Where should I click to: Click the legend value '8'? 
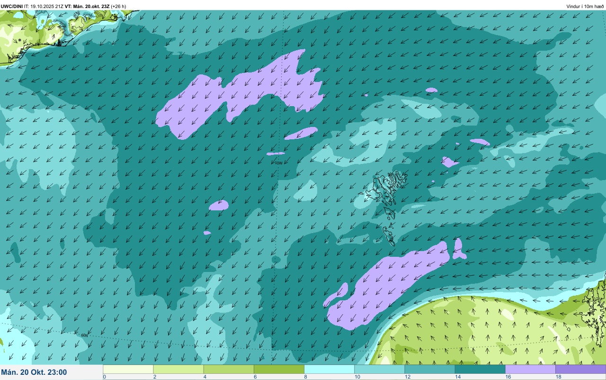(305, 377)
